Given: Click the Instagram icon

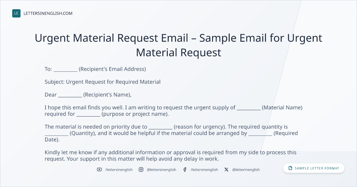Looking at the screenshot, I should coord(141,169).
